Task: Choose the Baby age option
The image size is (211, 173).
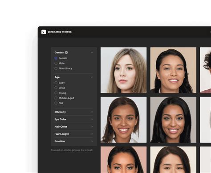Action: click(x=60, y=83)
